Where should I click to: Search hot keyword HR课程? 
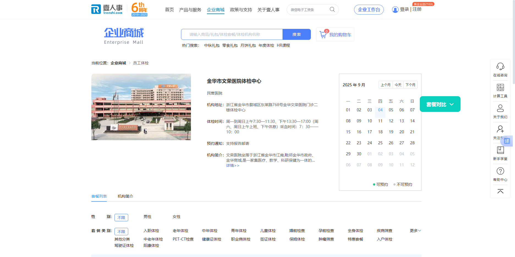point(283,45)
